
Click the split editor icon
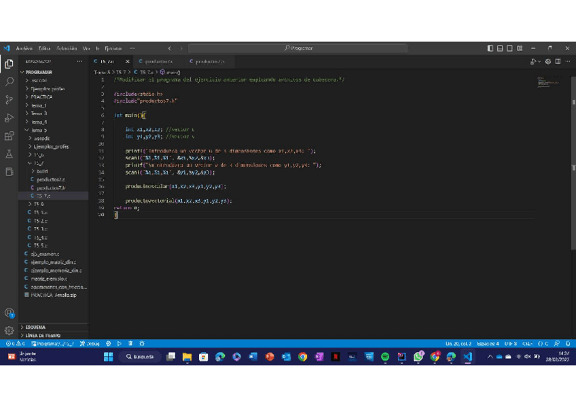click(x=558, y=62)
